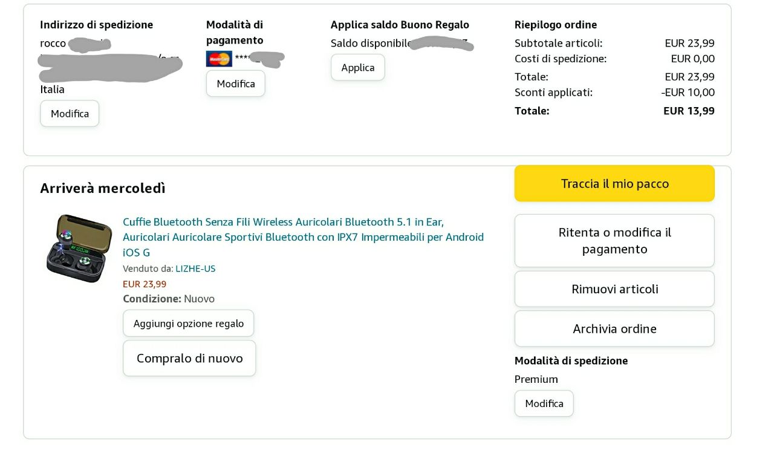This screenshot has width=774, height=450.
Task: Select Ritenta o modifica il pagamento
Action: 614,241
